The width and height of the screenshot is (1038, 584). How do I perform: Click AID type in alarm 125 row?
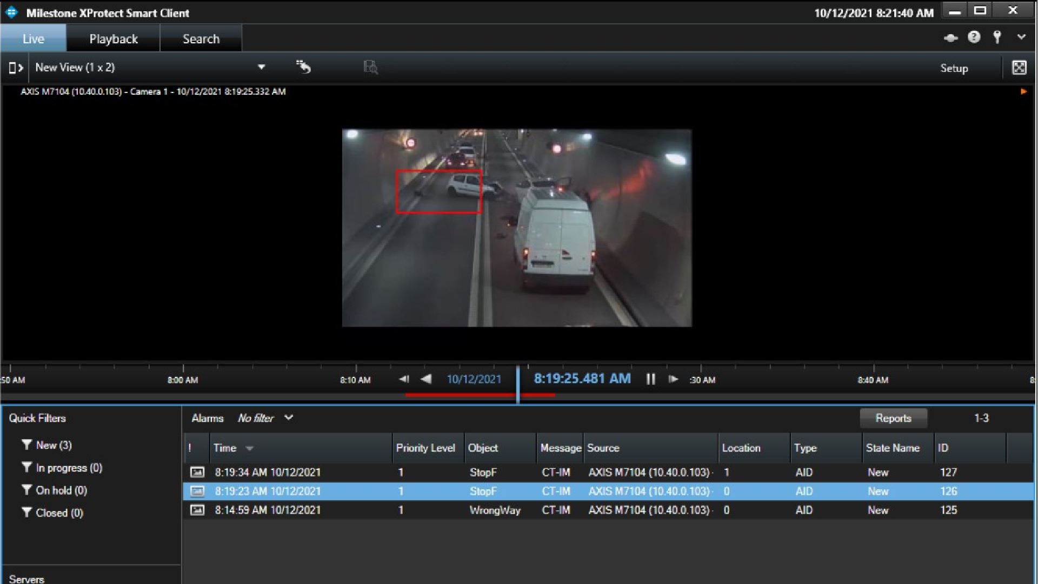pyautogui.click(x=804, y=510)
